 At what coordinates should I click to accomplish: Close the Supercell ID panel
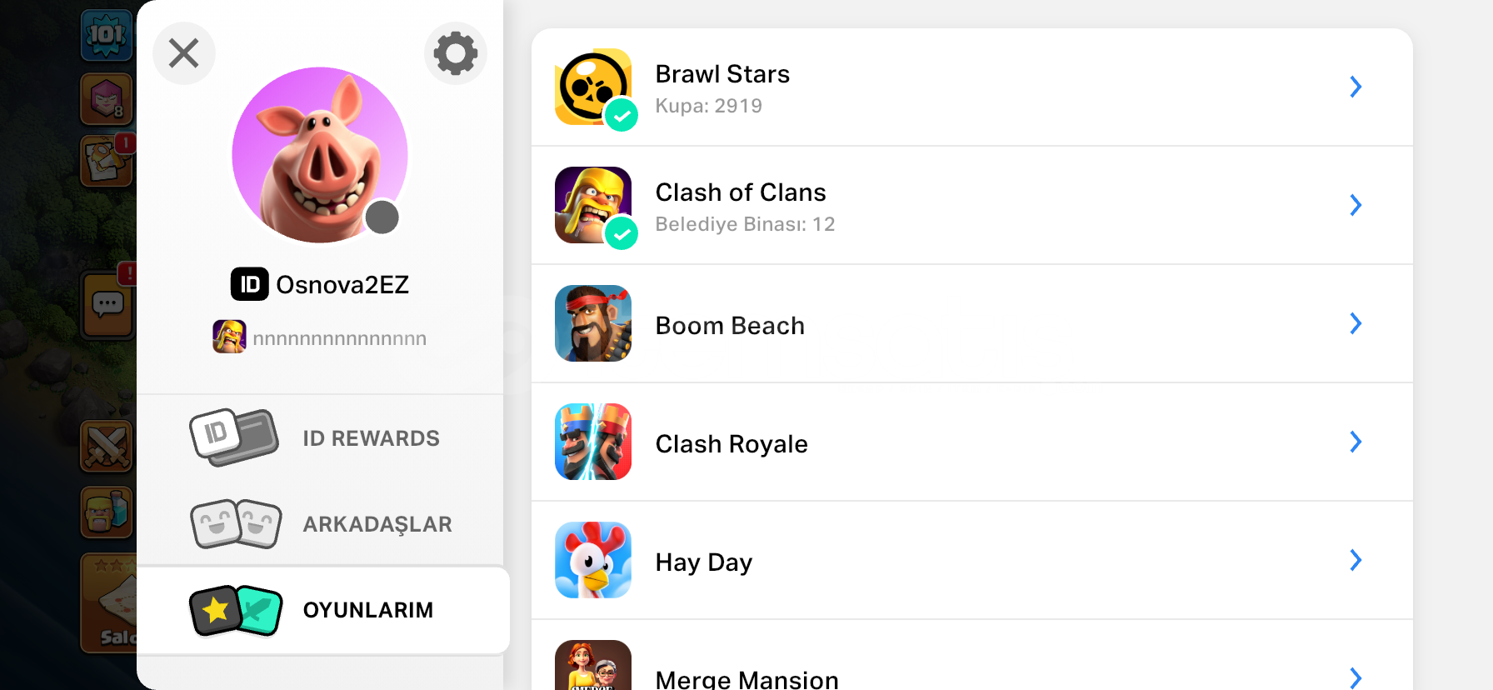184,53
